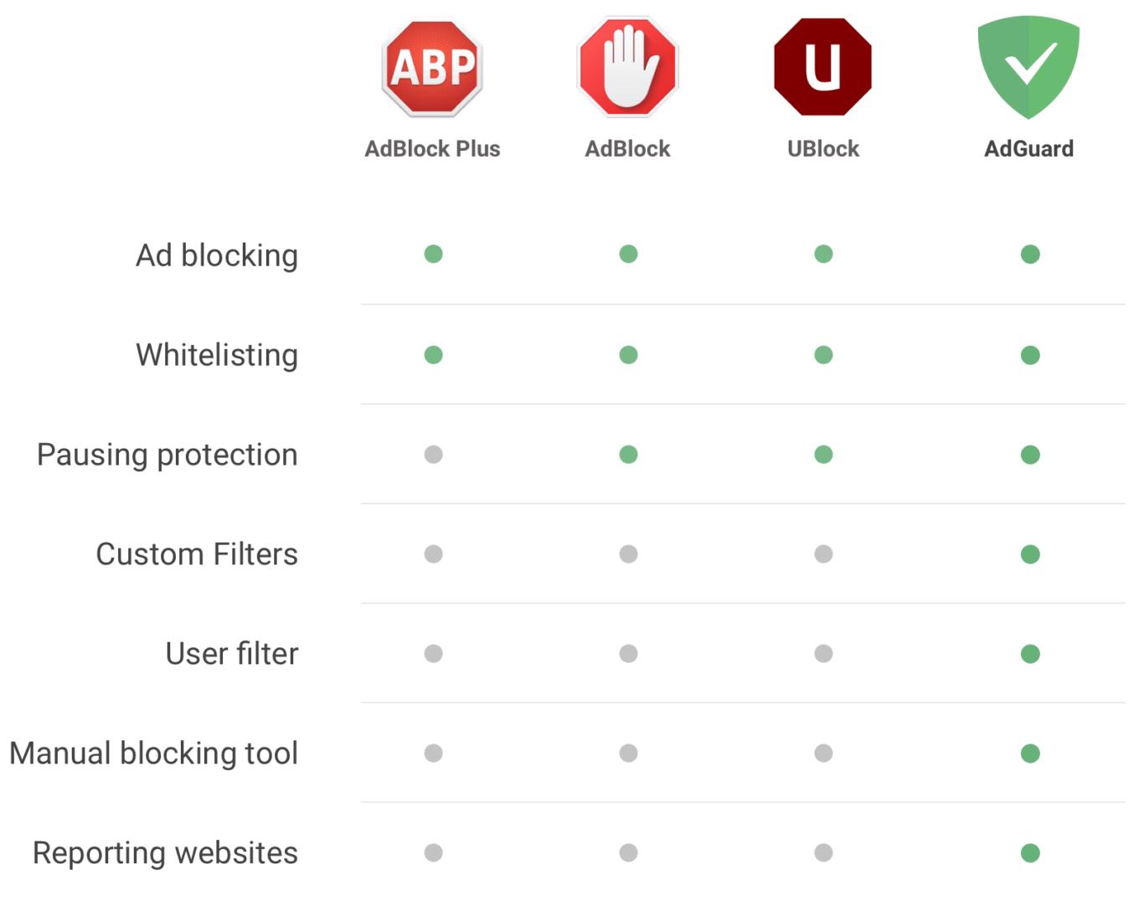The width and height of the screenshot is (1139, 916).
Task: Click AdBlock gray dot for Manual blocking tool
Action: pyautogui.click(x=628, y=754)
